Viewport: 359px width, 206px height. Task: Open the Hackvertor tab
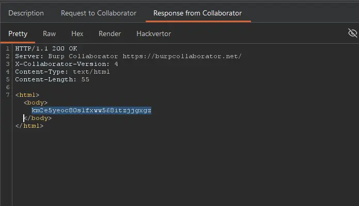(x=153, y=34)
